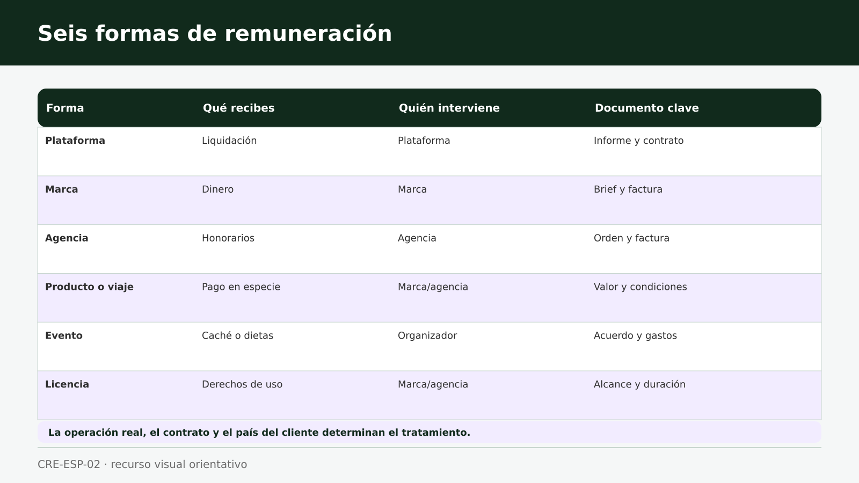
Task: Select the 'Quién interviene' column header
Action: pyautogui.click(x=449, y=108)
